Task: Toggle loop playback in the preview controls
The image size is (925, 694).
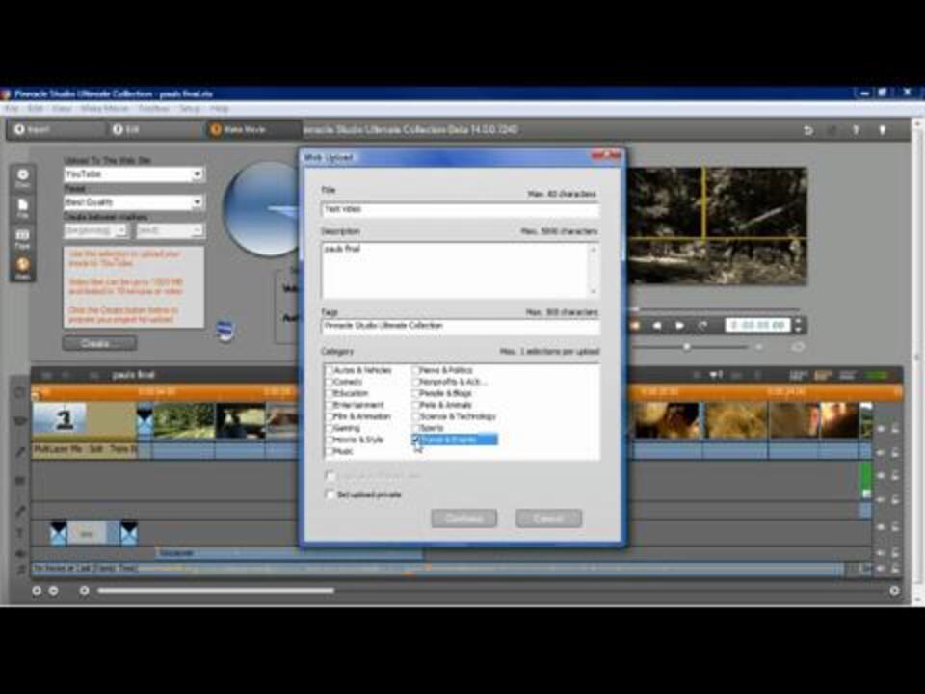Action: coord(702,326)
